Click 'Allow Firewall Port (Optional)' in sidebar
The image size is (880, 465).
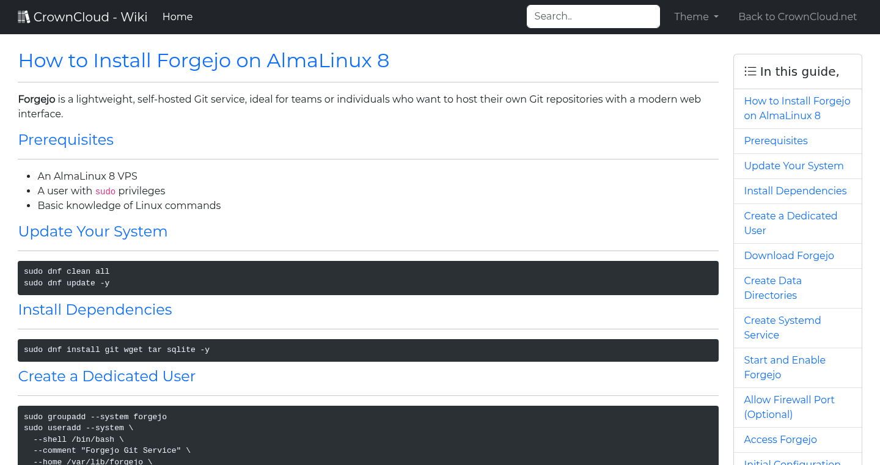(x=789, y=407)
